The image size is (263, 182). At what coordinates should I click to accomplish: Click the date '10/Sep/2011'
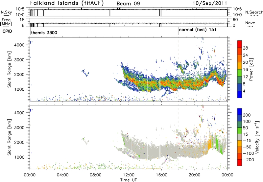pyautogui.click(x=210, y=3)
